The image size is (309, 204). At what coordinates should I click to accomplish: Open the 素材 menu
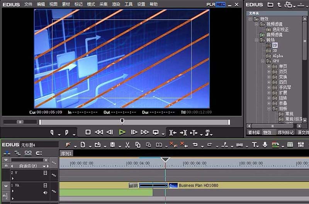pos(66,4)
